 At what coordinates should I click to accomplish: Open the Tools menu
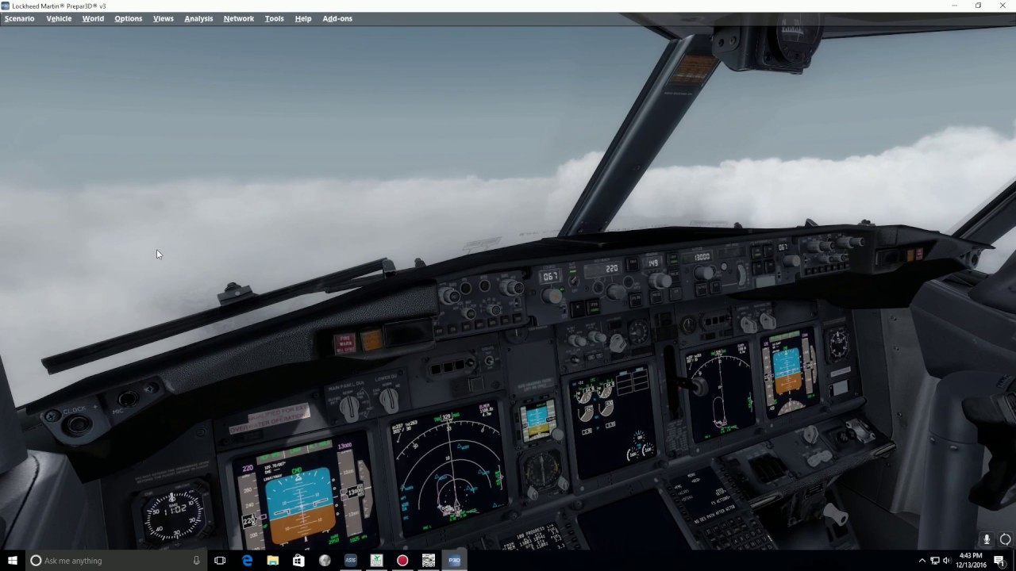coord(274,18)
